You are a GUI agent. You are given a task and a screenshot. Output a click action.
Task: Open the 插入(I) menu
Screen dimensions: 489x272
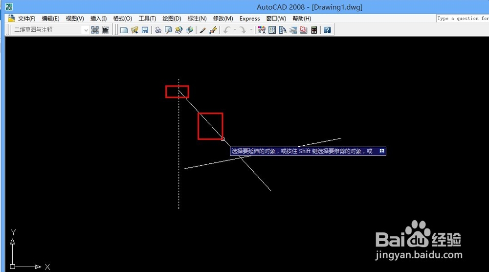[x=99, y=19]
